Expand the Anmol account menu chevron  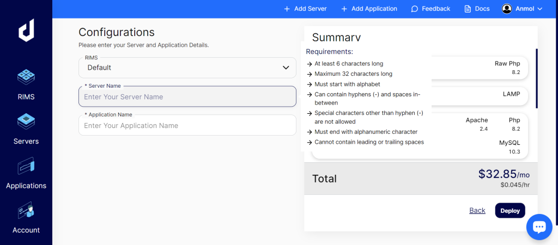pos(540,9)
